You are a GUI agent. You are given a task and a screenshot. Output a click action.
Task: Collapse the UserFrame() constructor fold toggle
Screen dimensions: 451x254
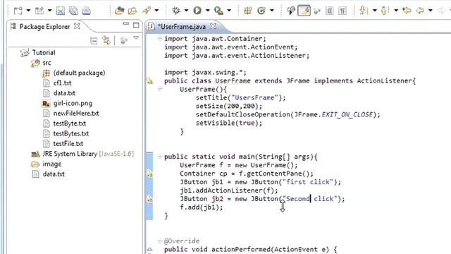[160, 90]
